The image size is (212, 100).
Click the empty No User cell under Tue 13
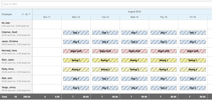point(105,24)
